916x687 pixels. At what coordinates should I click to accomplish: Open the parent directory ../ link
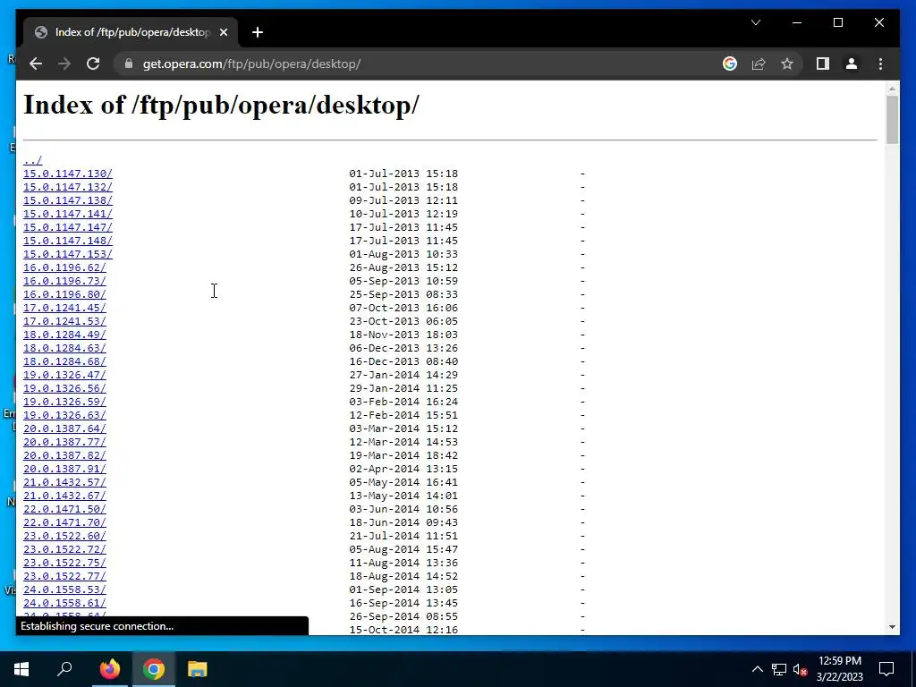(33, 160)
